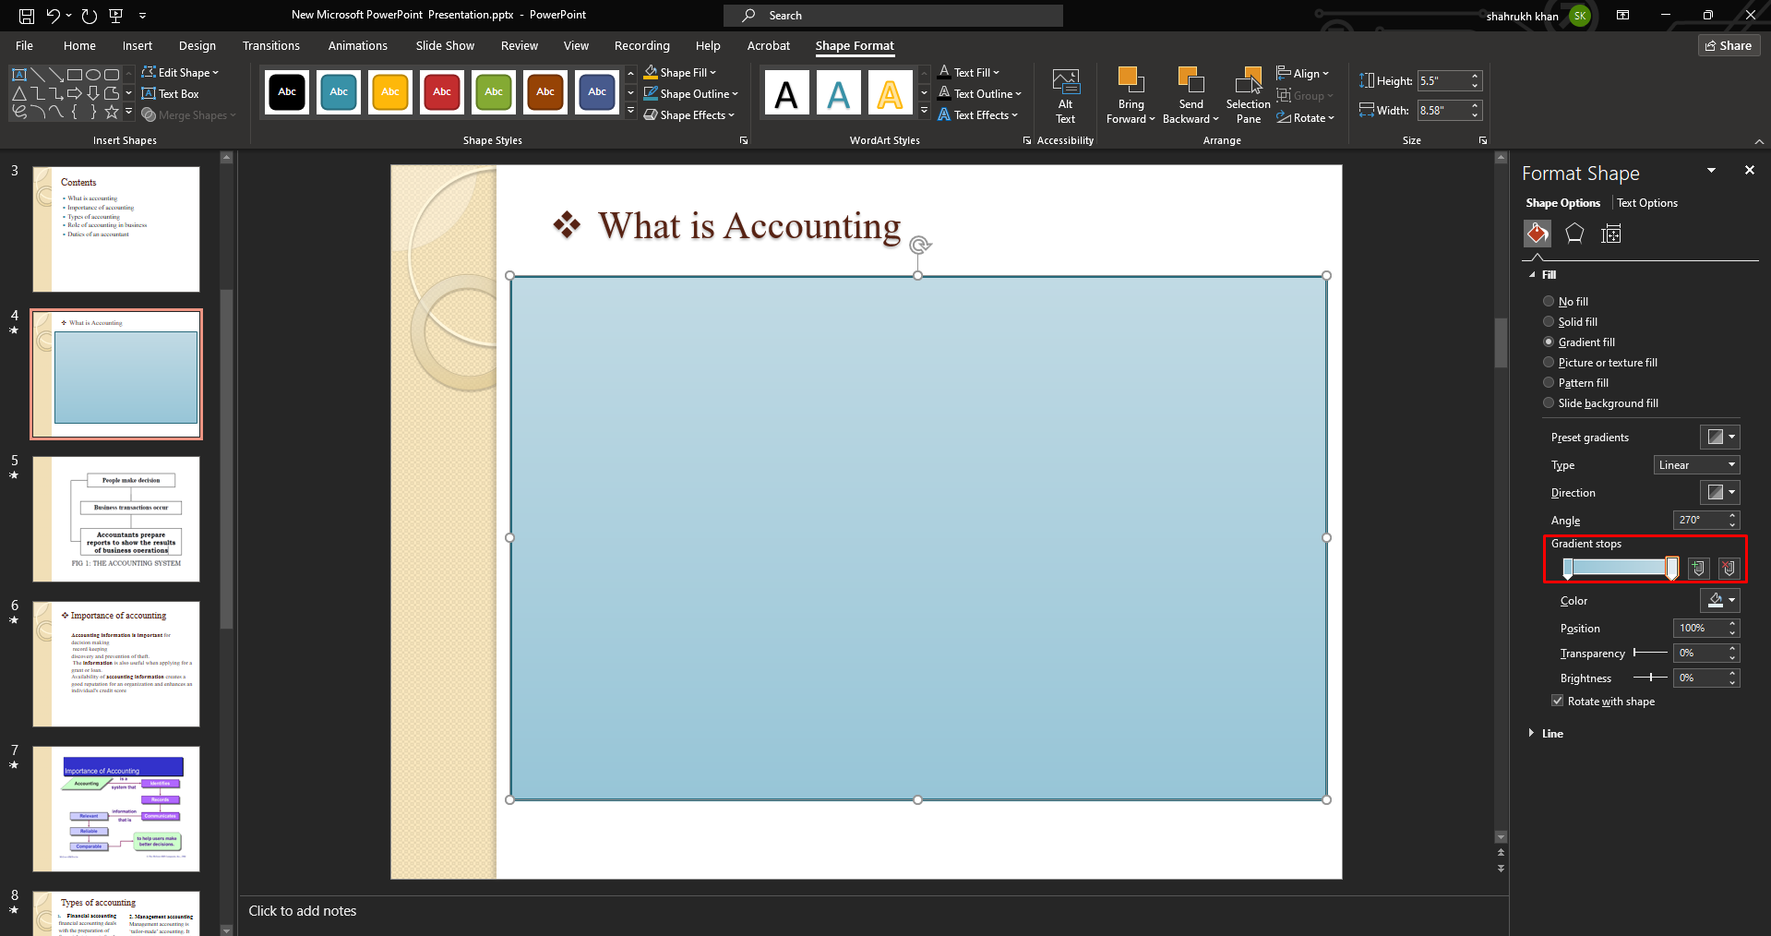Switch to Text Options in Format Shape
Viewport: 1771px width, 936px height.
[1647, 203]
